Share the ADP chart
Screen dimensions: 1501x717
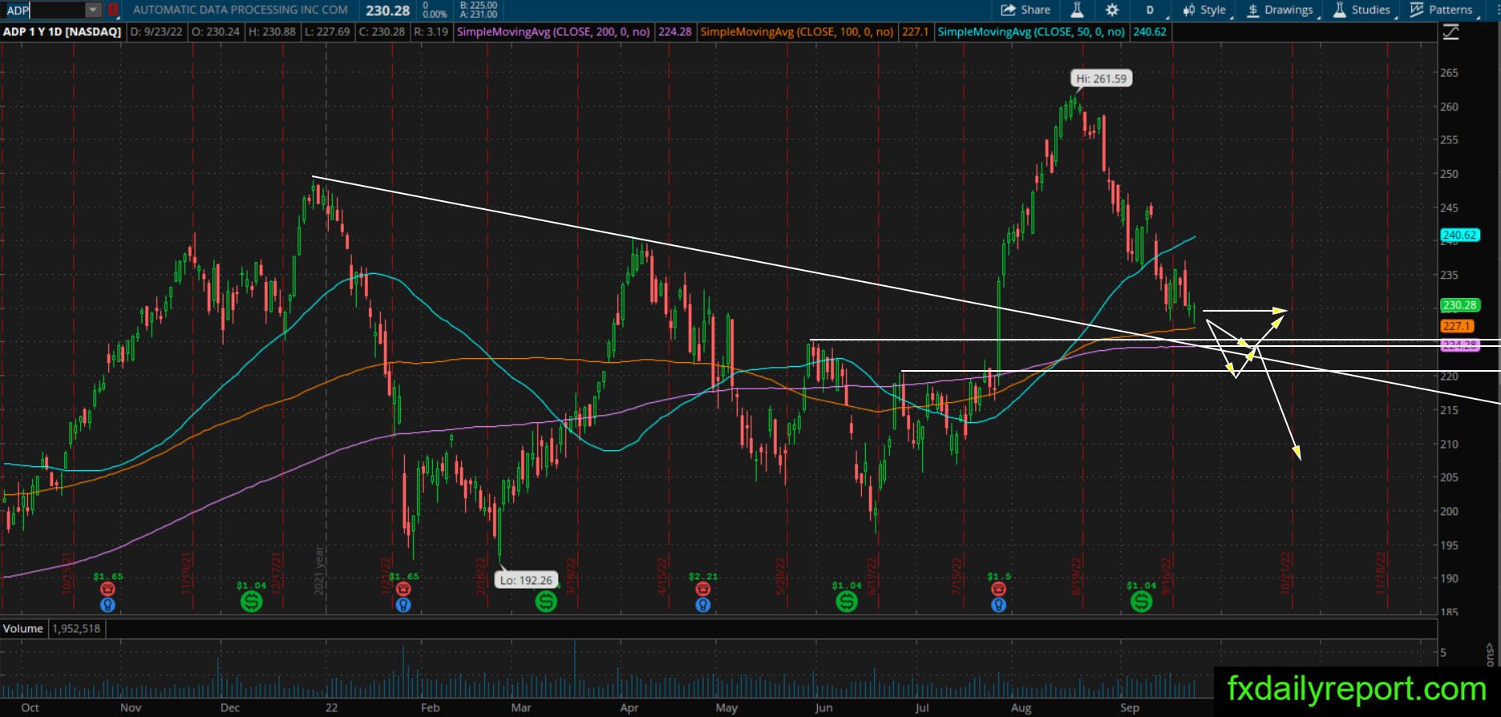(1026, 10)
